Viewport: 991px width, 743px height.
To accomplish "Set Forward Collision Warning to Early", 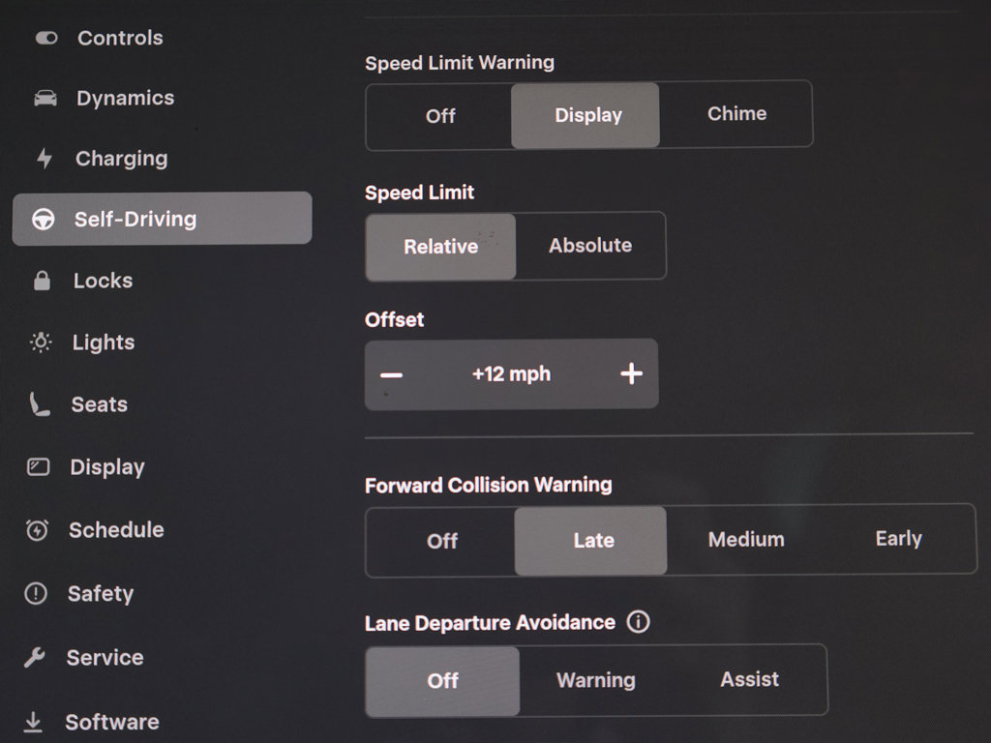I will 898,538.
